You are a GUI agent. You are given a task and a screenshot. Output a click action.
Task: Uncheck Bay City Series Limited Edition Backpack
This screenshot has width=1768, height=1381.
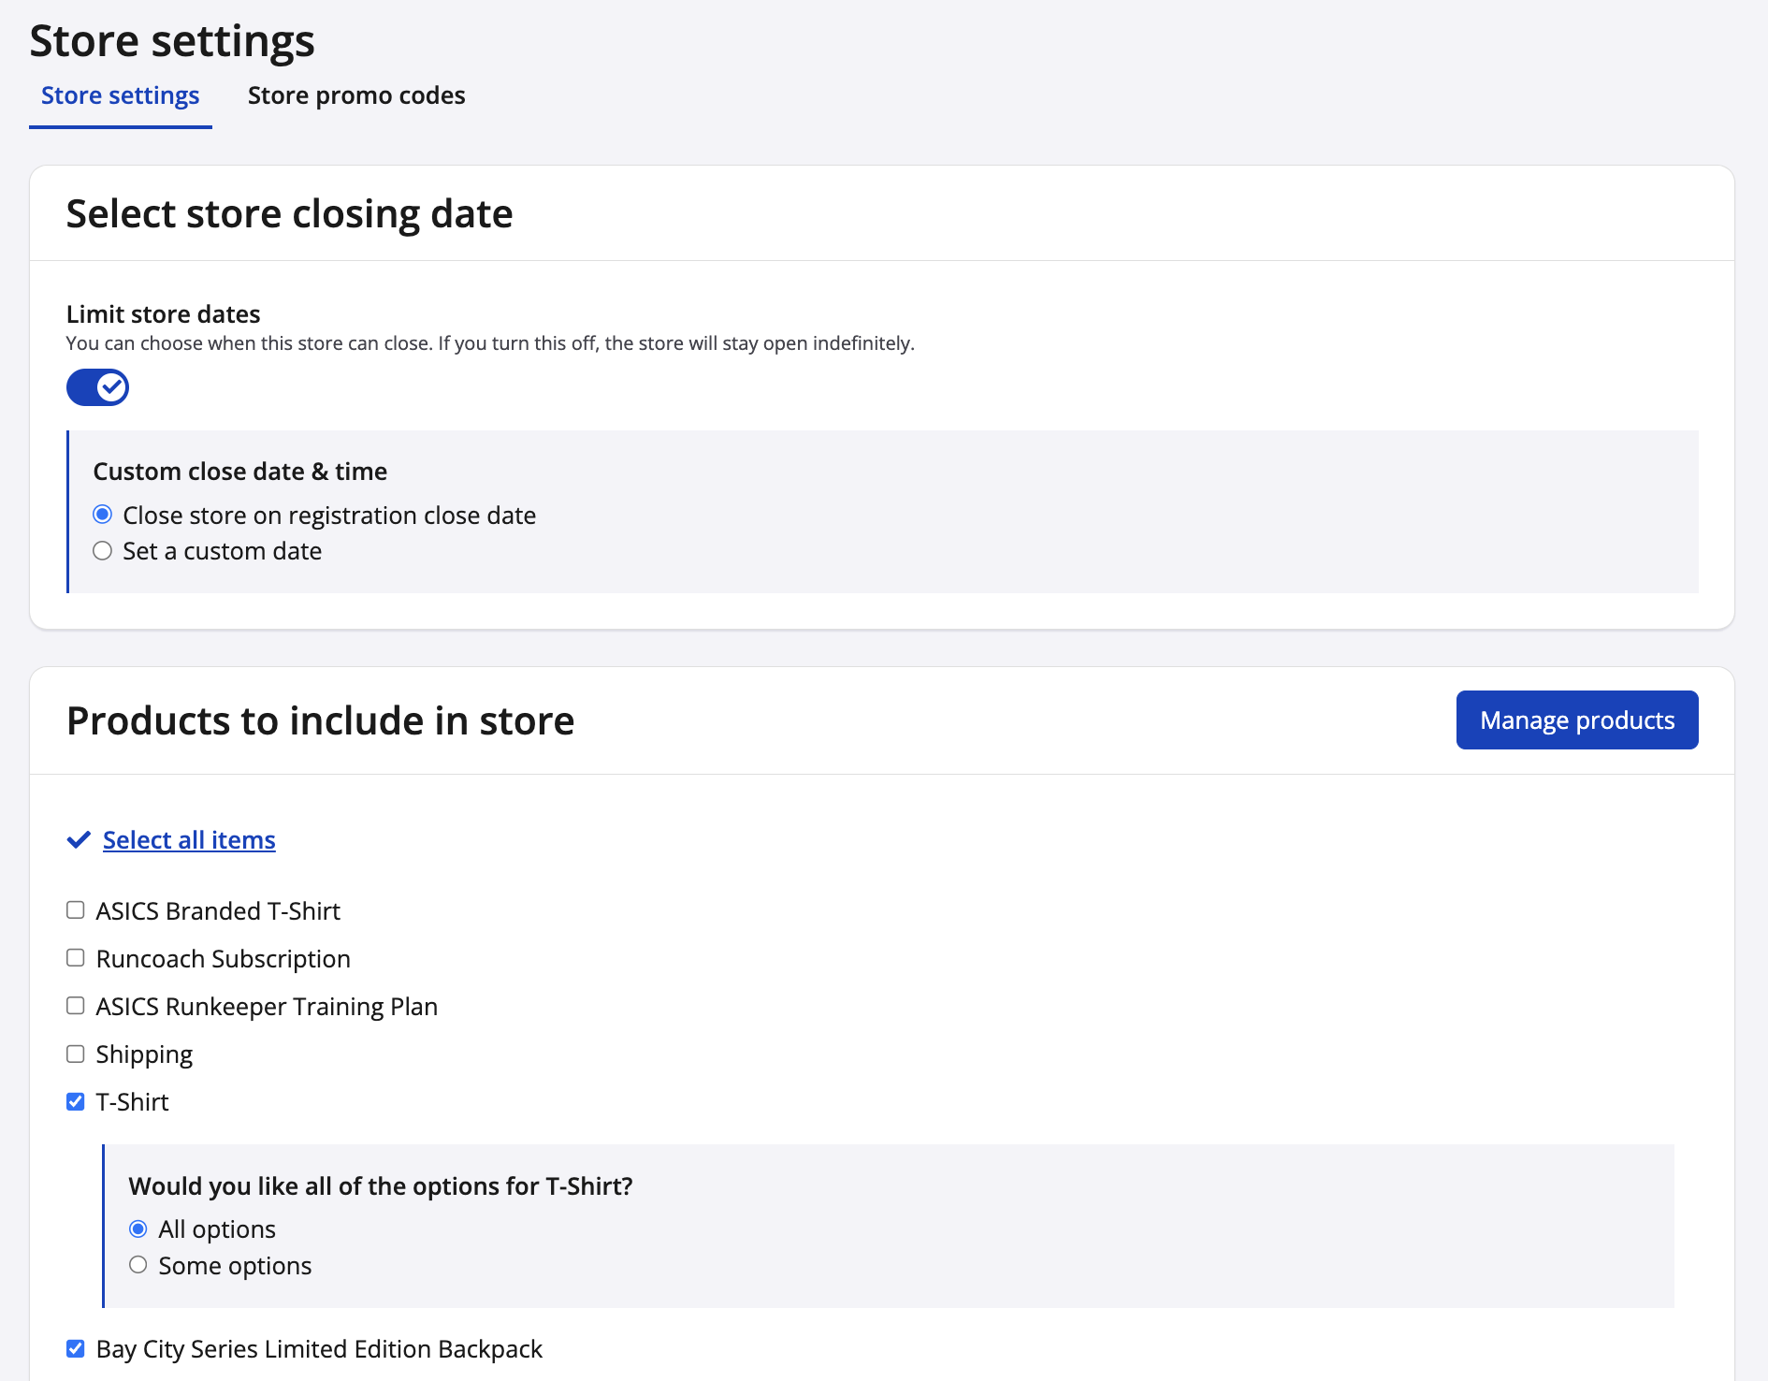[x=76, y=1348]
